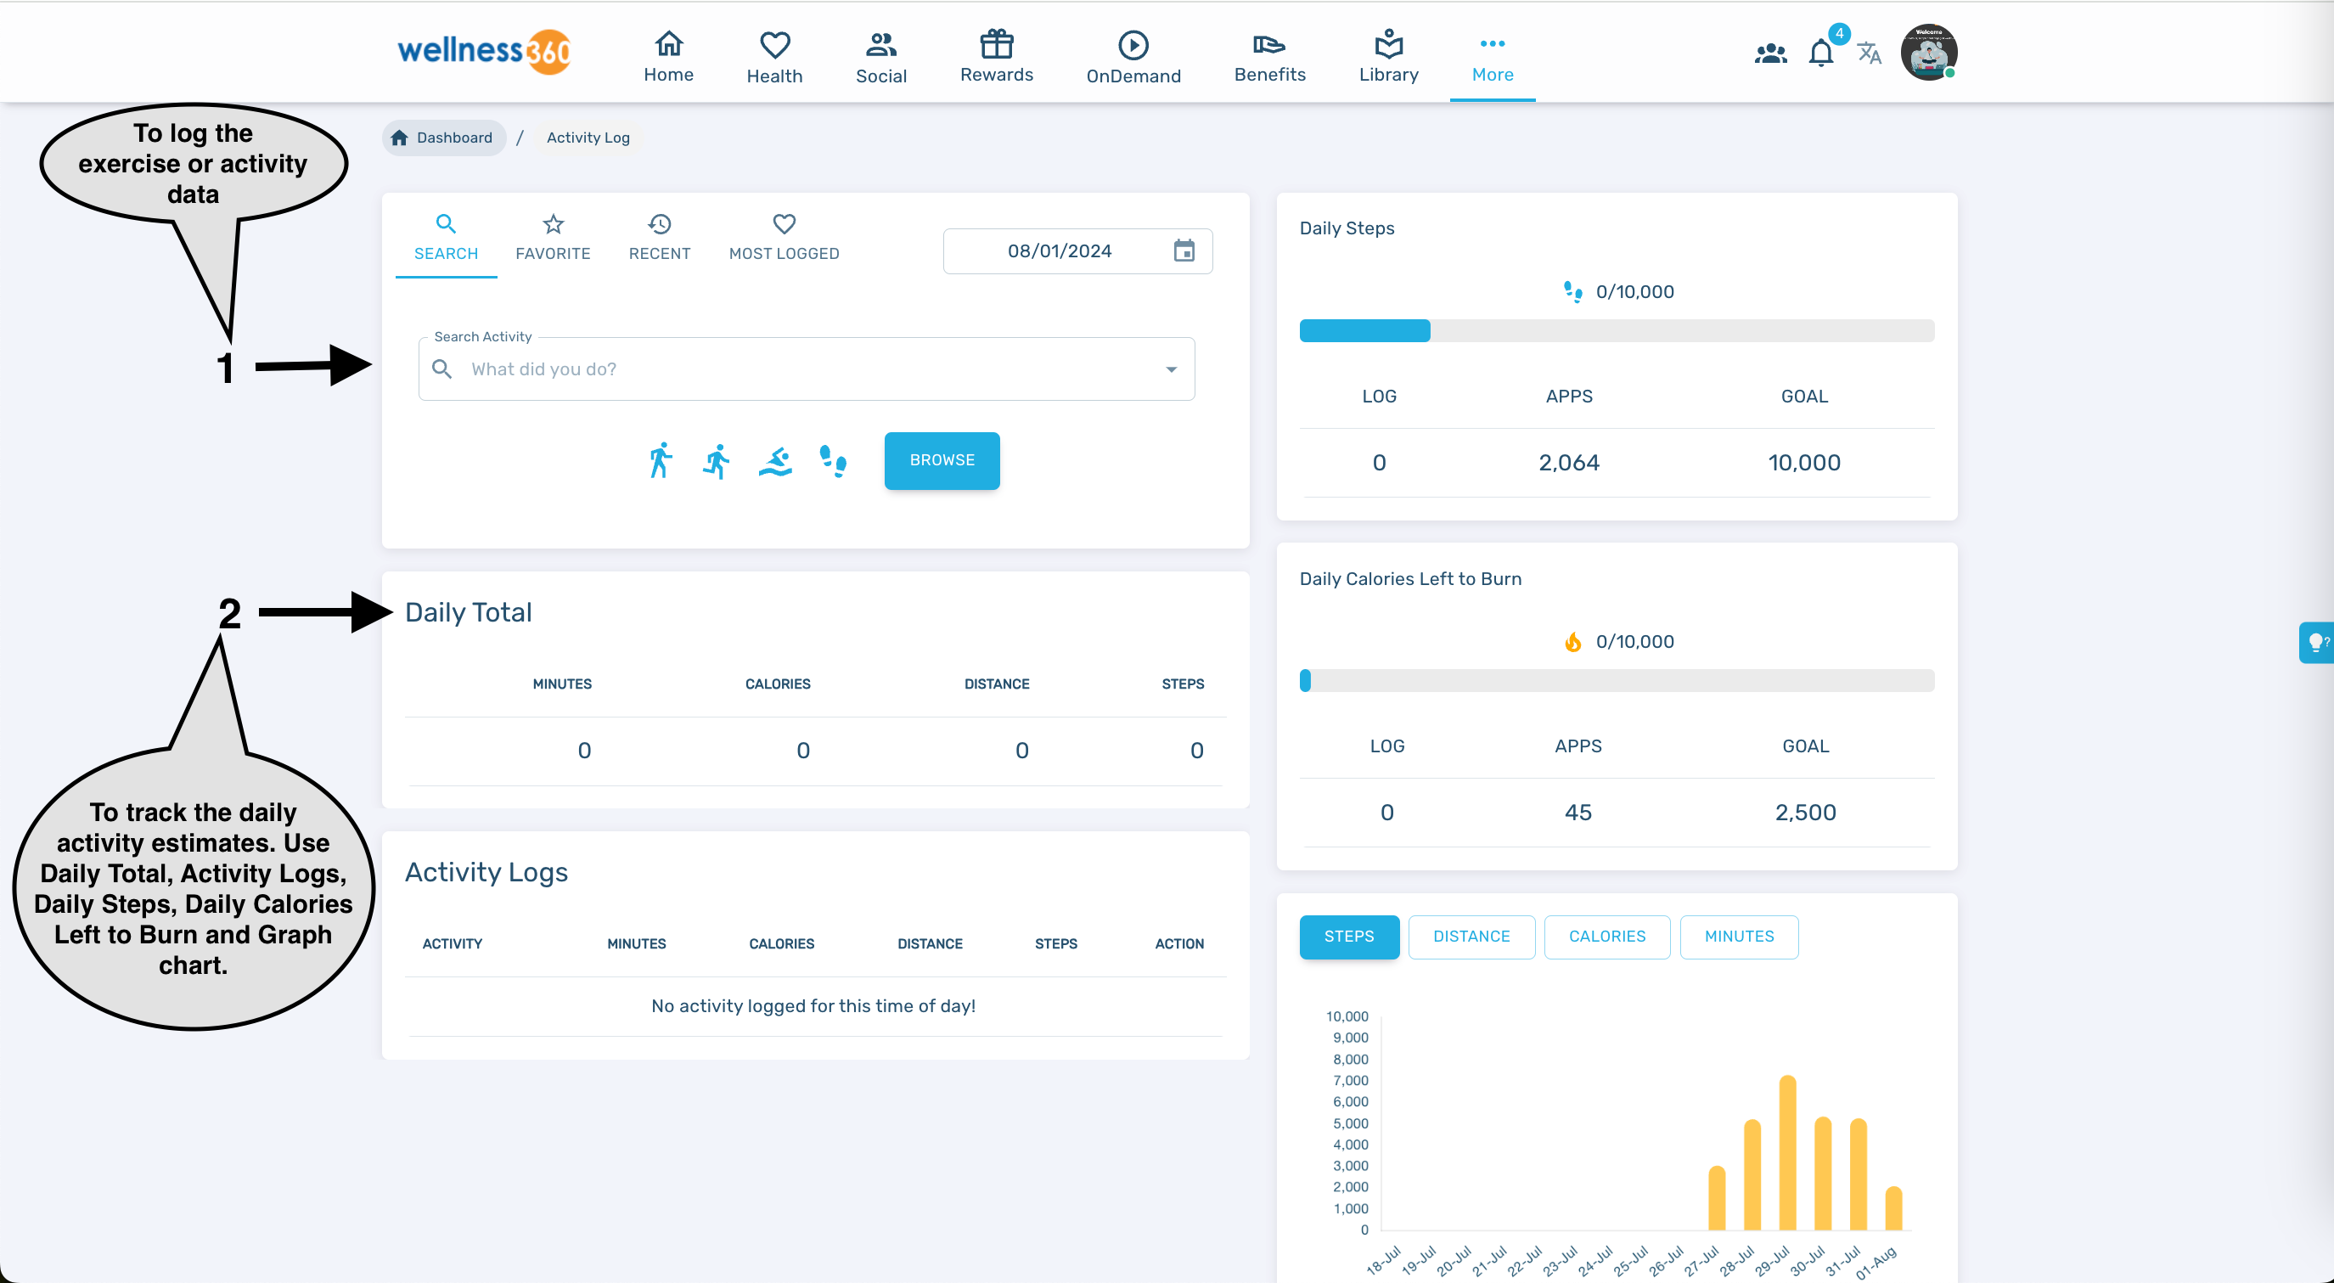Switch chart to Distance view
Viewport: 2334px width, 1283px height.
pos(1471,936)
